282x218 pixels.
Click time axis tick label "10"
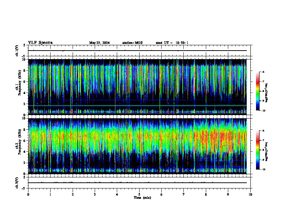(x=250, y=194)
